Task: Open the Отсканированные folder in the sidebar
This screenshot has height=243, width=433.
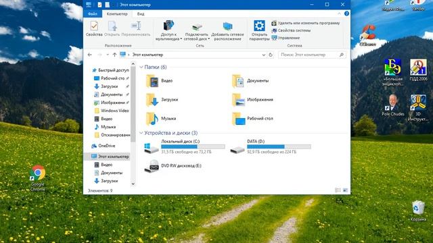Action: [x=112, y=135]
